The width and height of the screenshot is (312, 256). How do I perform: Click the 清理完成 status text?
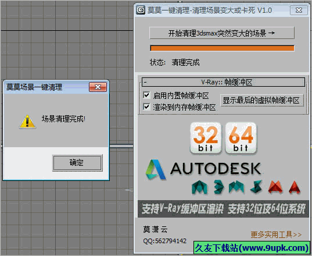pos(185,63)
